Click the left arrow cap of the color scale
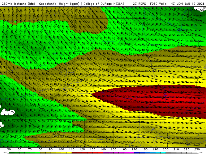 (x=6, y=153)
